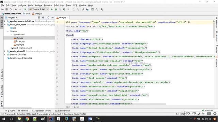
Task: Select chat.jsp in the project tree
Action: 20,38
